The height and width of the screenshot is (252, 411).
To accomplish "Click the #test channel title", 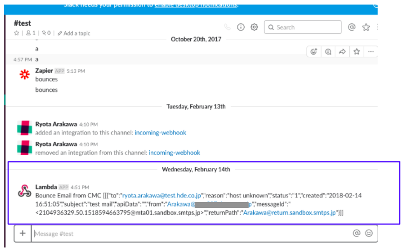I will [x=23, y=23].
